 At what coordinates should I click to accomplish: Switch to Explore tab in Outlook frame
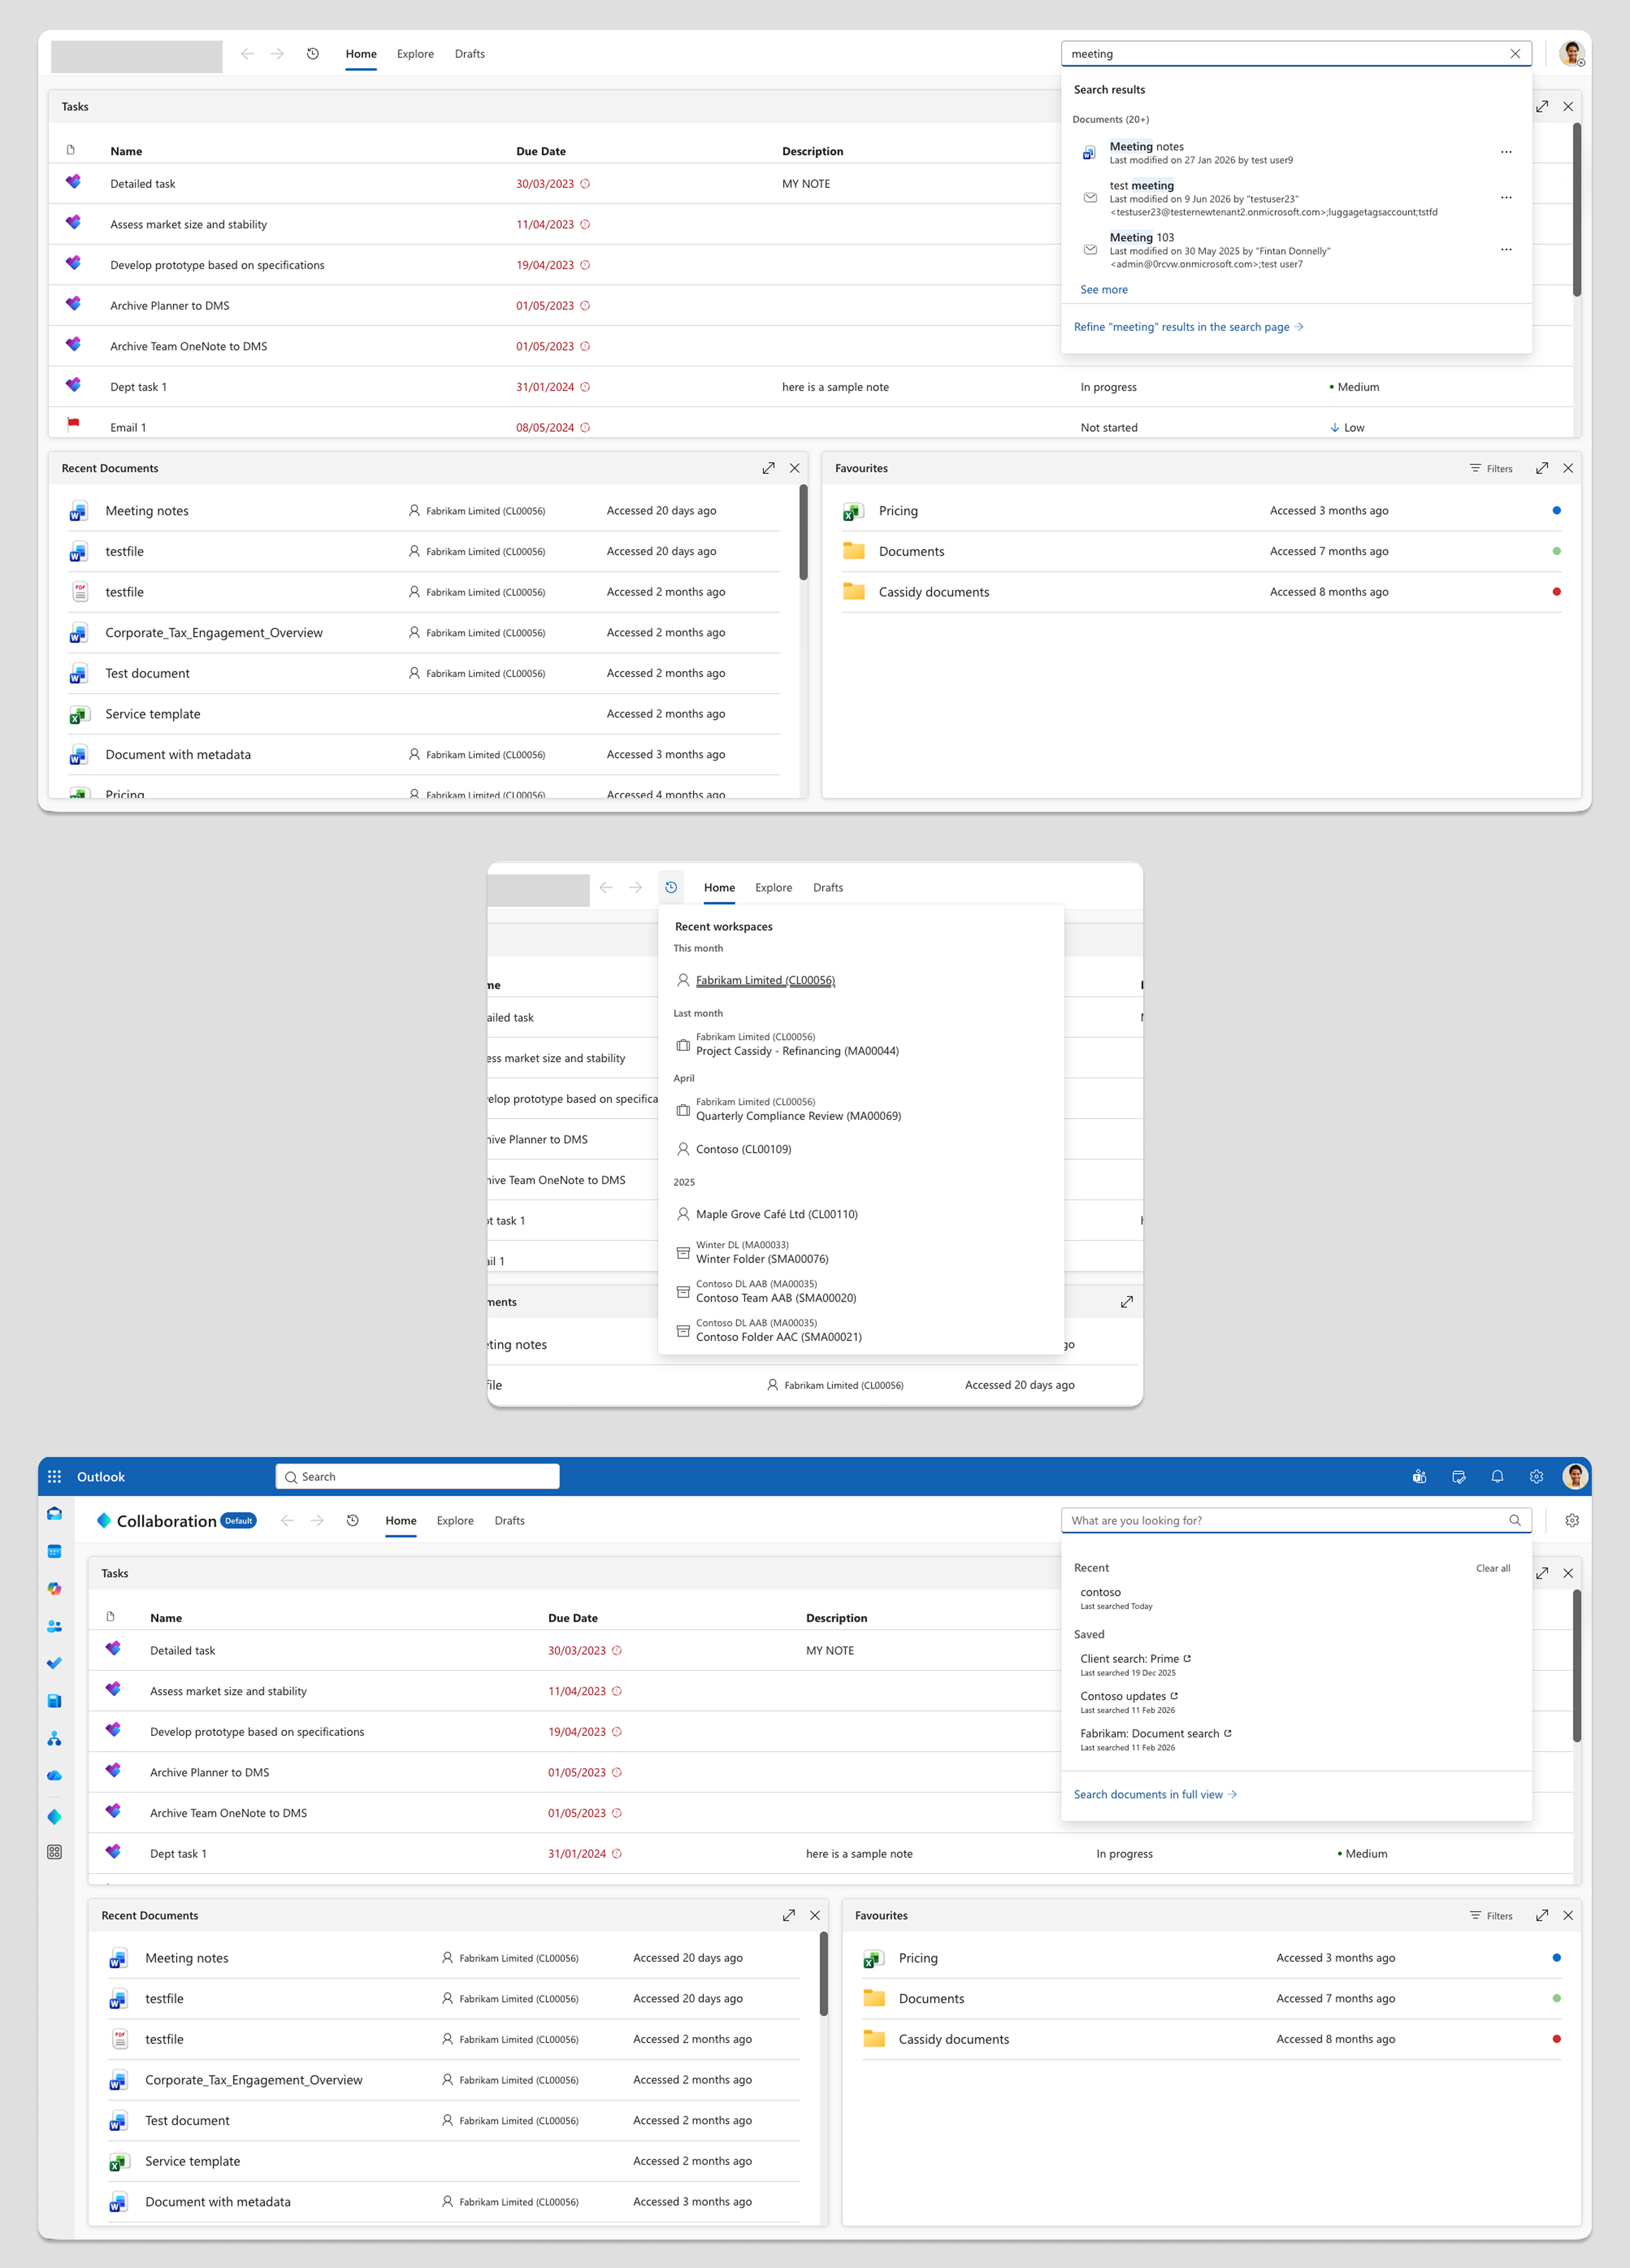(x=455, y=1520)
